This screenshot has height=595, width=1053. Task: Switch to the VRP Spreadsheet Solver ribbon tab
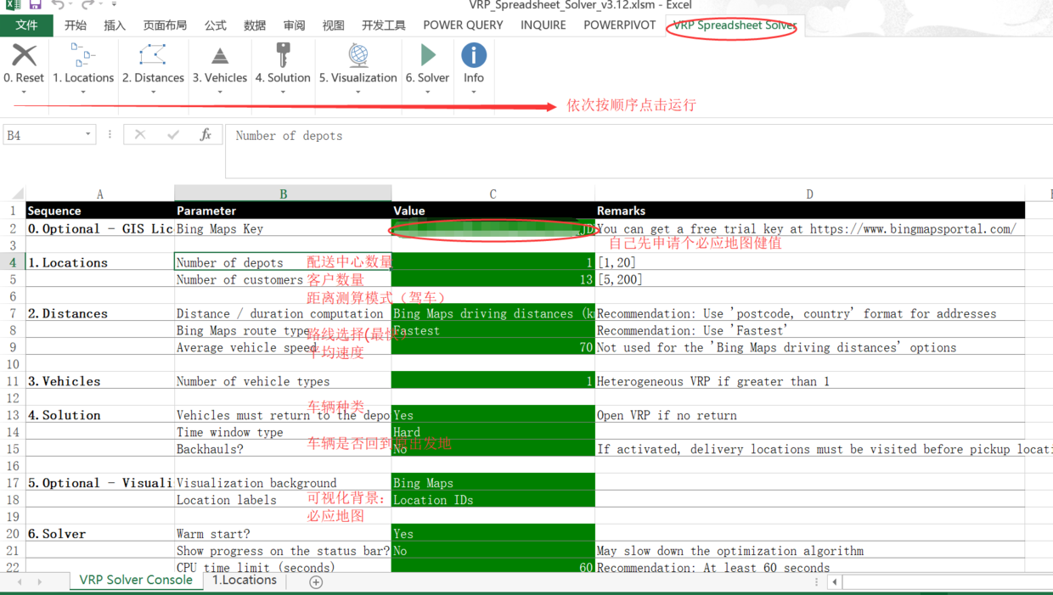732,25
